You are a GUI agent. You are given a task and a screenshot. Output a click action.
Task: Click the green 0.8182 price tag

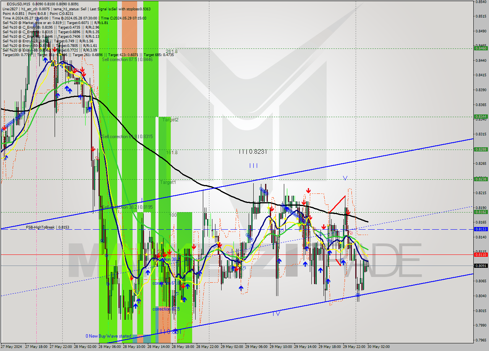click(x=481, y=212)
